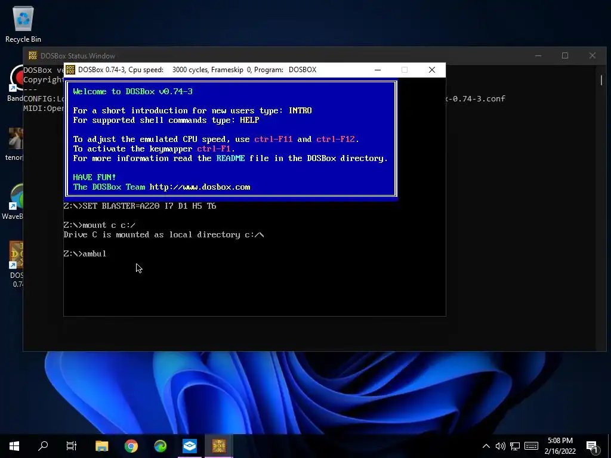Launch Google Chrome from the taskbar
The image size is (611, 458).
(131, 446)
